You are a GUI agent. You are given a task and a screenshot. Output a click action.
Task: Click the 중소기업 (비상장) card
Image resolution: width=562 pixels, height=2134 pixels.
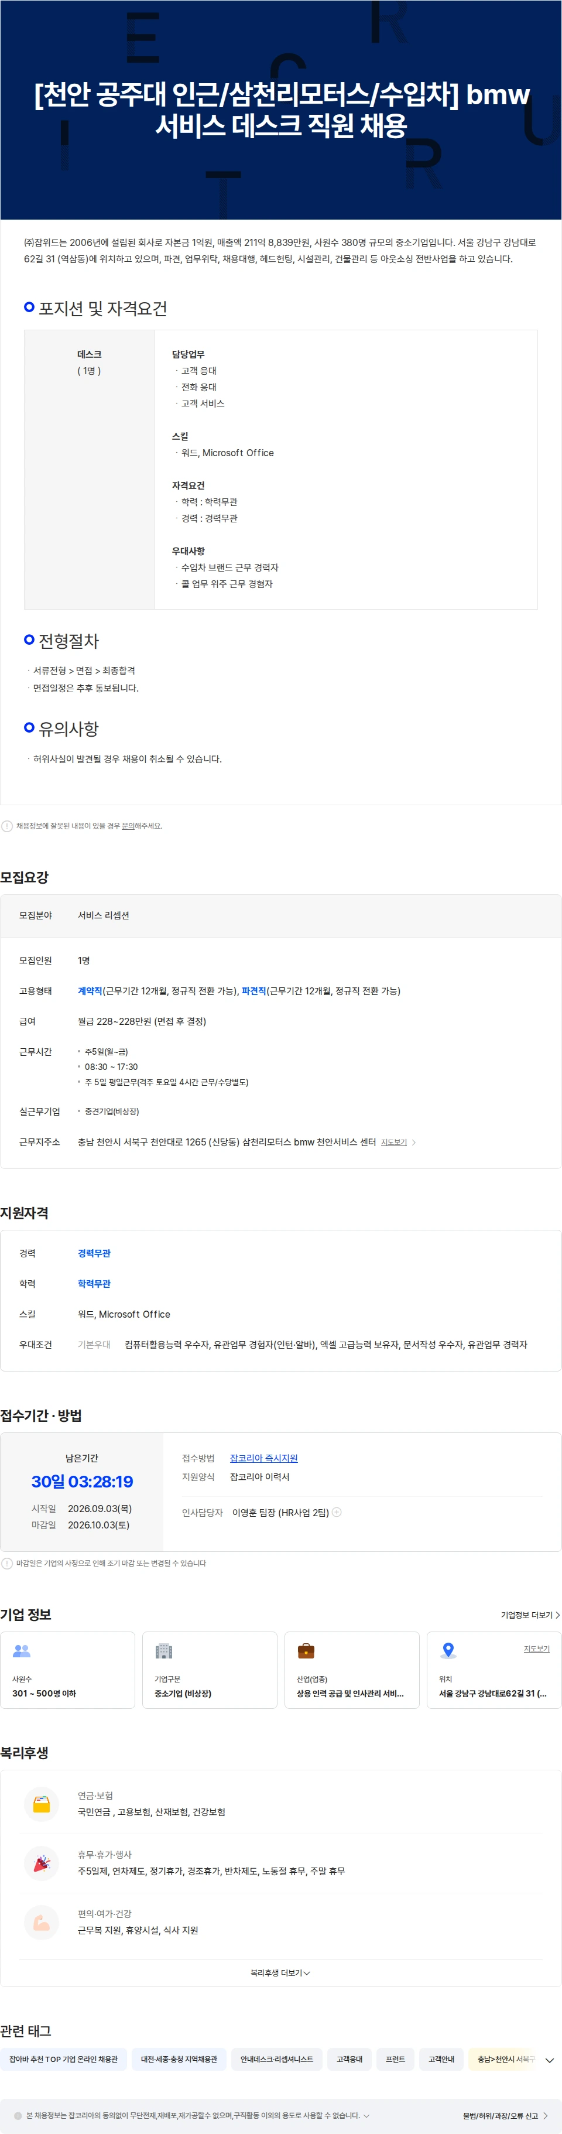click(x=210, y=1669)
